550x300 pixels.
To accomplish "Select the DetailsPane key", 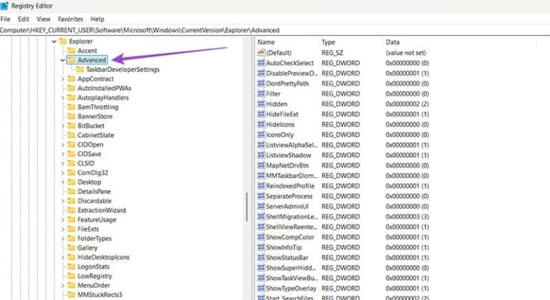I will coord(94,191).
